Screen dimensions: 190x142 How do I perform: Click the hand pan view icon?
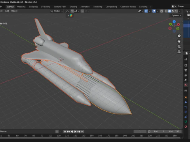[179, 41]
